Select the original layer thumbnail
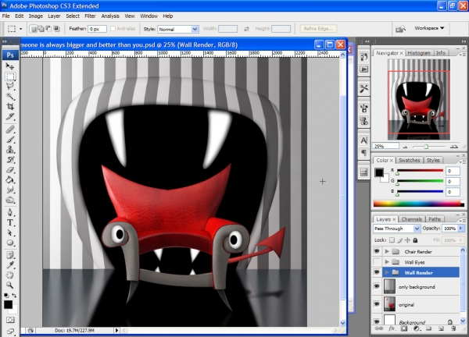 point(389,304)
